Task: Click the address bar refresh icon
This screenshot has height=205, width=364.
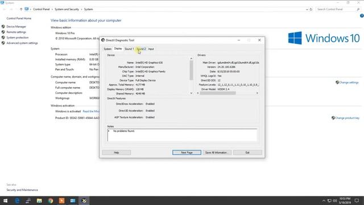Action: point(311,9)
